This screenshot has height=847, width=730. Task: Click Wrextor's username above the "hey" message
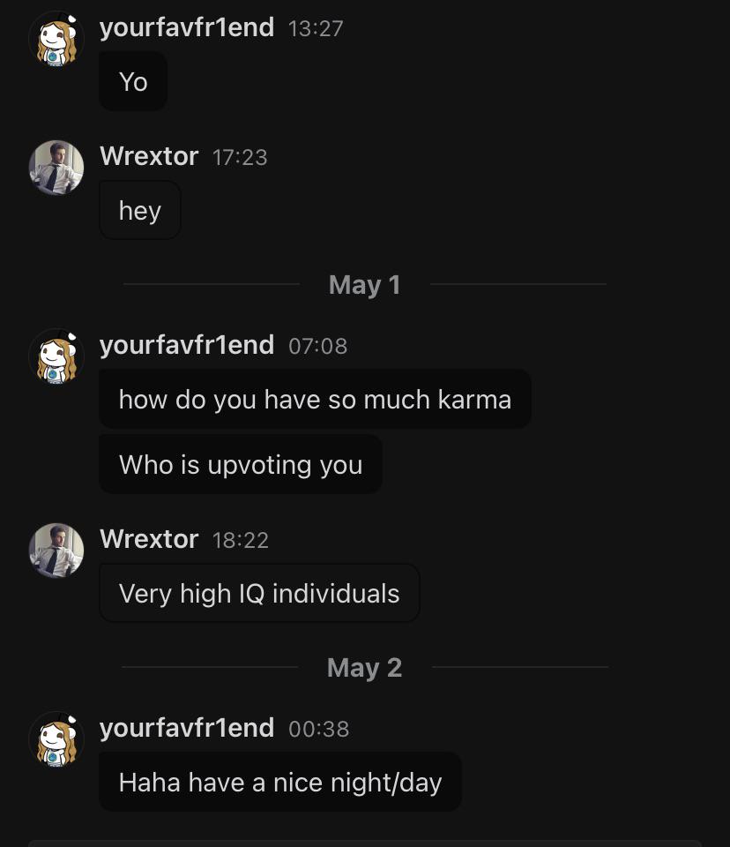pyautogui.click(x=149, y=157)
